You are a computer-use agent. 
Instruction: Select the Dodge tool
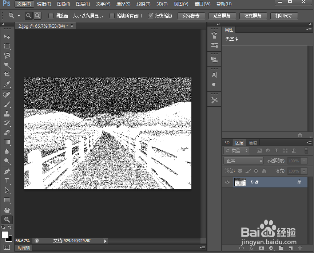coord(7,161)
